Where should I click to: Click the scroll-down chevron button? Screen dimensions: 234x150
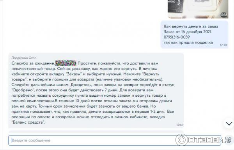click(229, 124)
